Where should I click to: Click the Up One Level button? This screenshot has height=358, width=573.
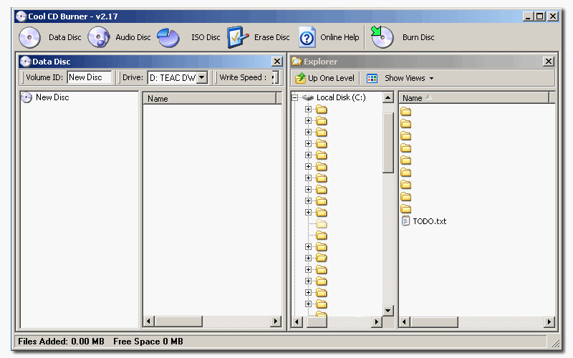click(x=324, y=78)
